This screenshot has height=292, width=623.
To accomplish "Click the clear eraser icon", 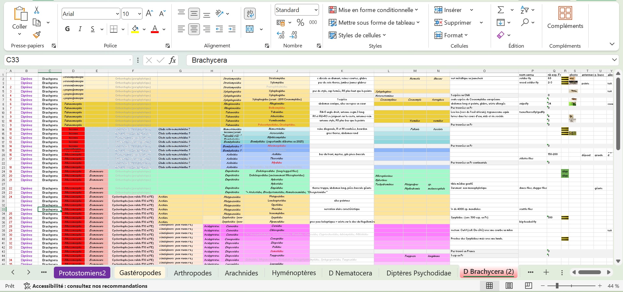I will pyautogui.click(x=501, y=35).
